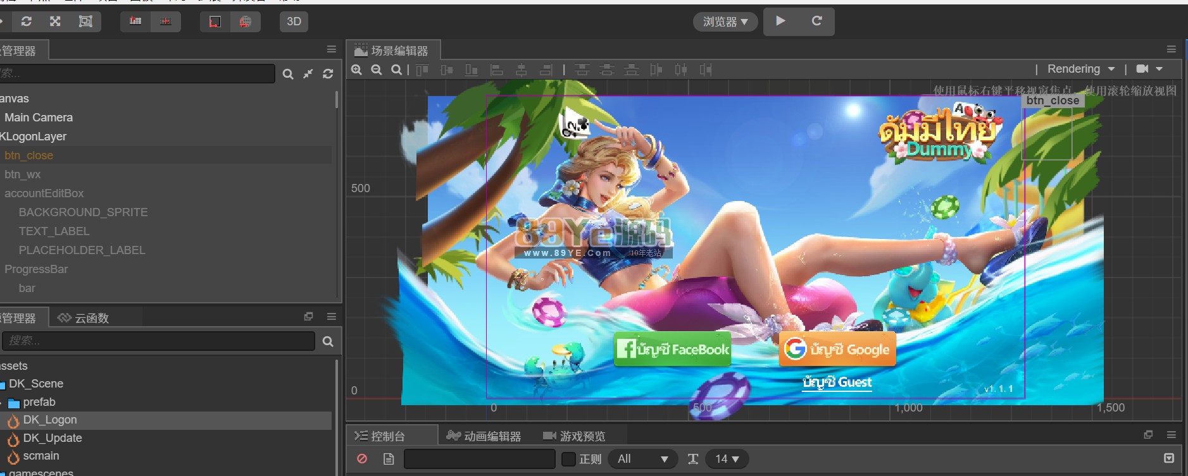
Task: Select the scale transform tool
Action: pos(55,21)
